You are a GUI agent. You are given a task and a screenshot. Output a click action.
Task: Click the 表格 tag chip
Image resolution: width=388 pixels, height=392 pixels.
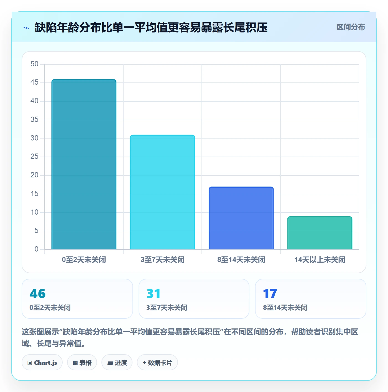click(82, 363)
